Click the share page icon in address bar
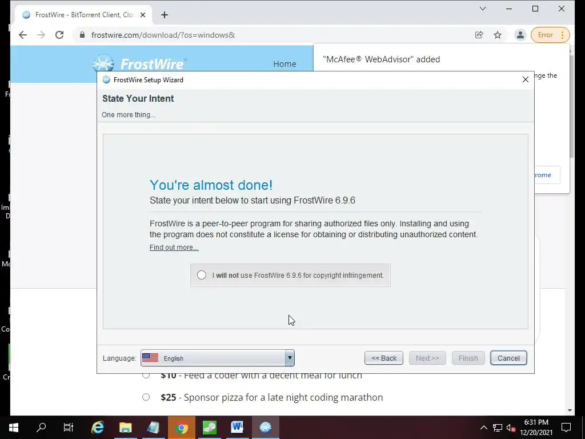 (479, 35)
